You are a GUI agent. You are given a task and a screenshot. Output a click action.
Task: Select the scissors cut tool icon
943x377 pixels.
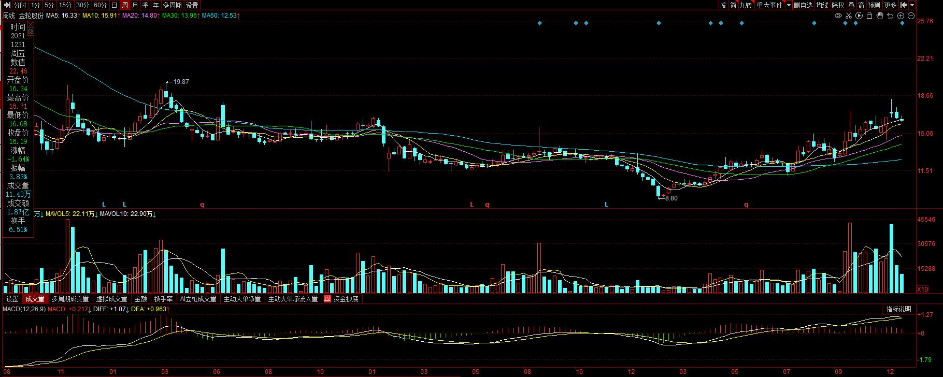(x=849, y=16)
